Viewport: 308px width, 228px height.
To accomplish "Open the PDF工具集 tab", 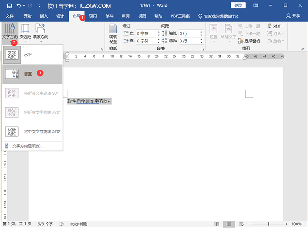I will tap(180, 16).
